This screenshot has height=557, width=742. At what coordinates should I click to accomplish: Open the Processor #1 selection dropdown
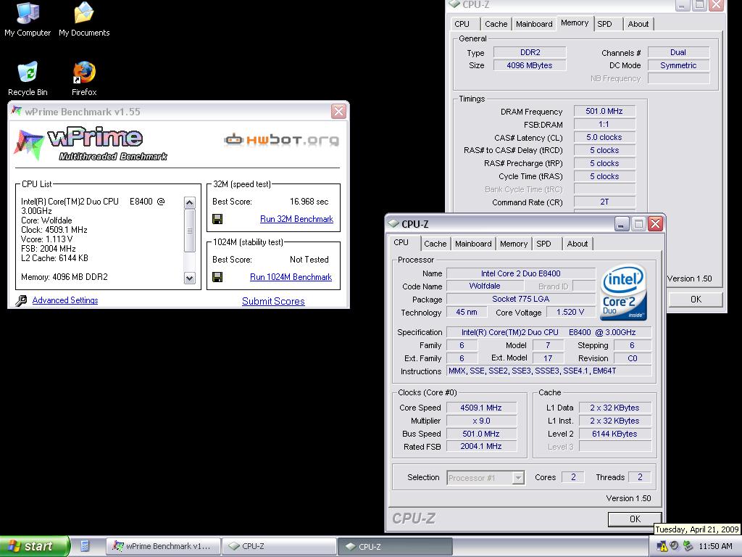click(x=485, y=478)
